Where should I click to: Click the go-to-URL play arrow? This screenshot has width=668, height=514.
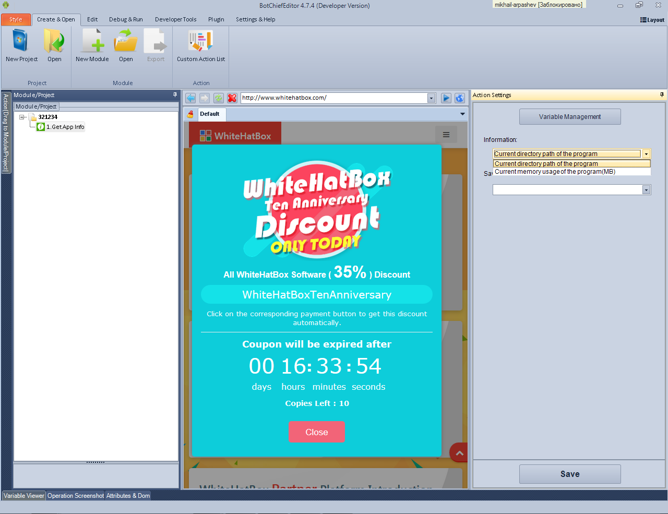(446, 98)
